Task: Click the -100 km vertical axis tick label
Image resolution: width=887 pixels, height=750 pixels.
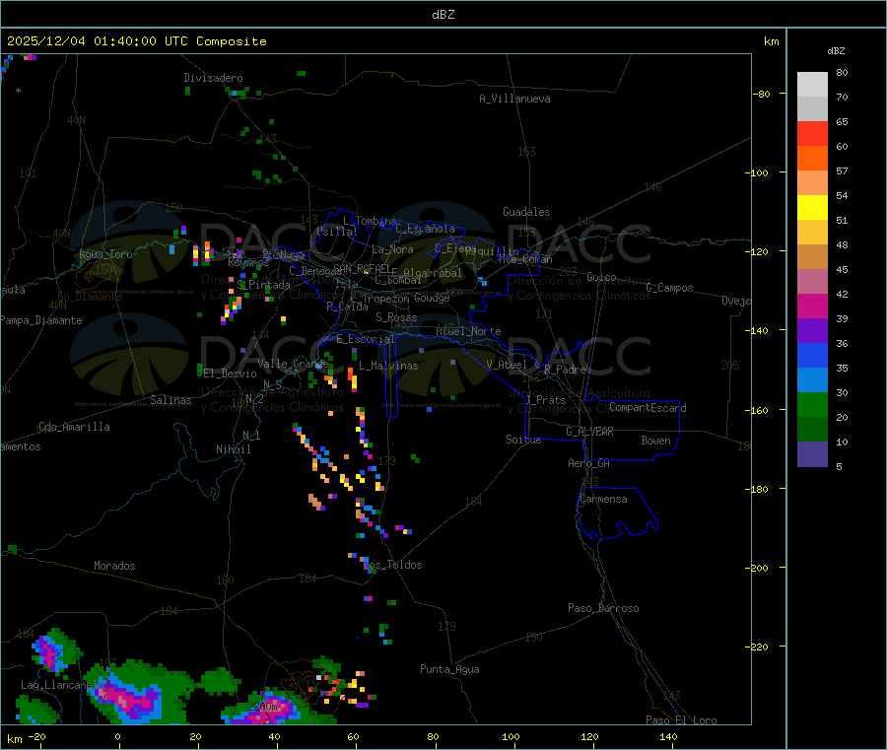Action: (x=758, y=172)
